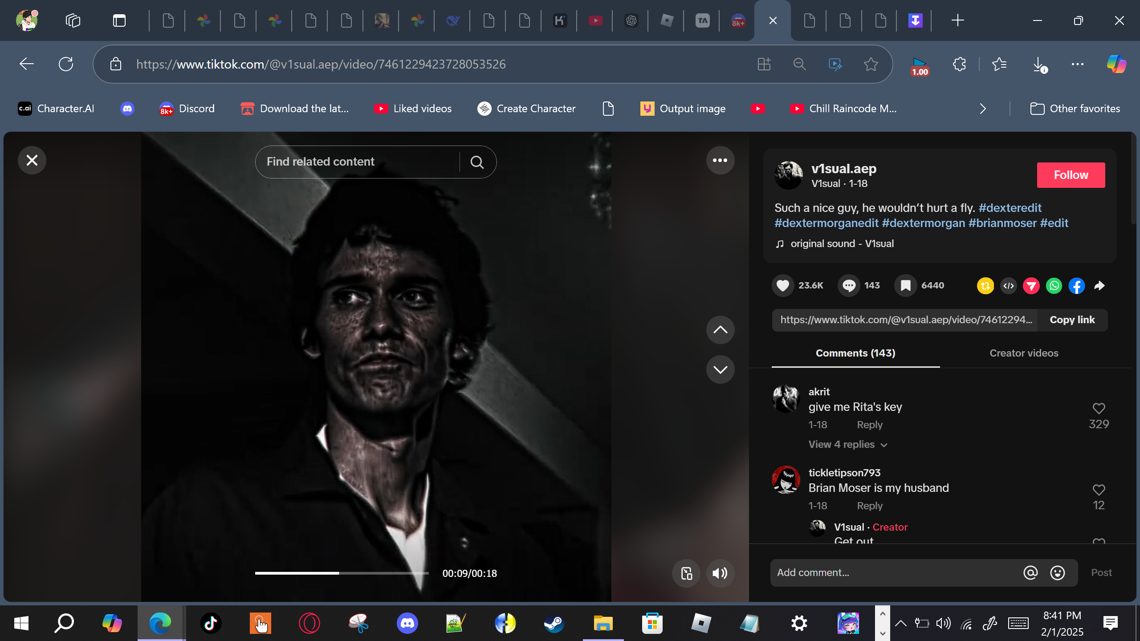Go to next video with the down chevron
The width and height of the screenshot is (1140, 641).
click(720, 369)
